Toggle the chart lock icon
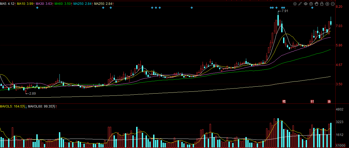349x148 pixels. click(x=322, y=4)
